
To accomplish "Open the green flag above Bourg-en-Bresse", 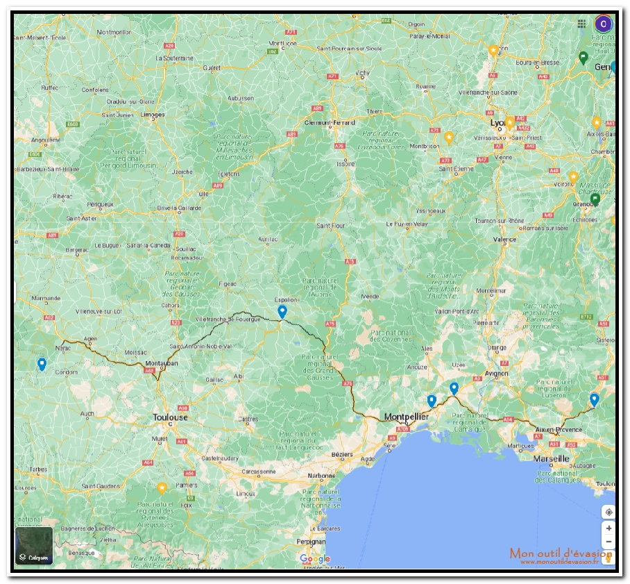I will [584, 58].
